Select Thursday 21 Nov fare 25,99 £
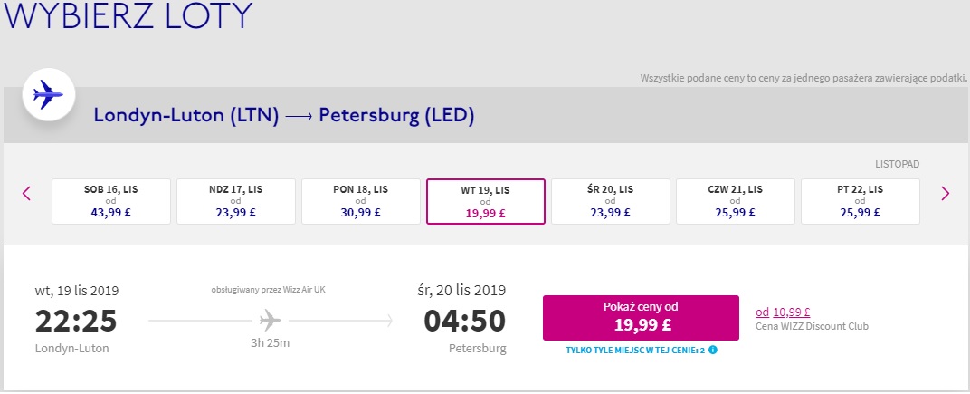 [x=736, y=201]
